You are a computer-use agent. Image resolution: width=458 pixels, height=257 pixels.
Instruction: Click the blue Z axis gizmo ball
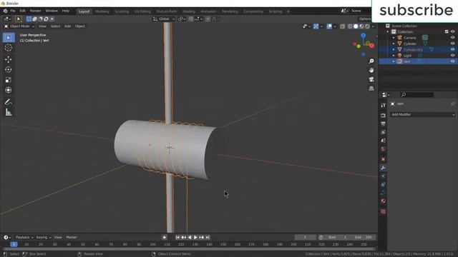363,36
